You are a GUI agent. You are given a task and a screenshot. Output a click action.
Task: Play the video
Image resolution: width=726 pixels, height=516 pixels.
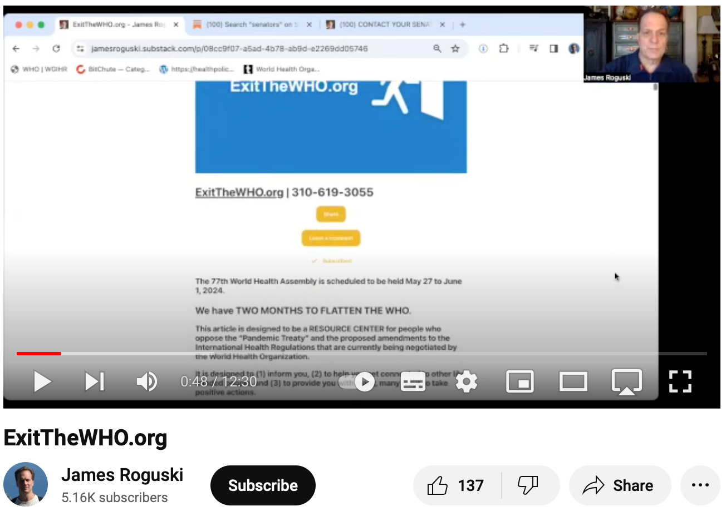pos(42,381)
